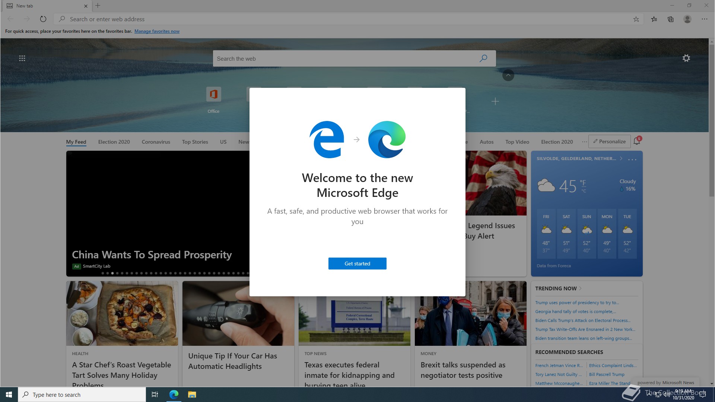Open File Explorer from taskbar
Image resolution: width=715 pixels, height=402 pixels.
point(192,395)
